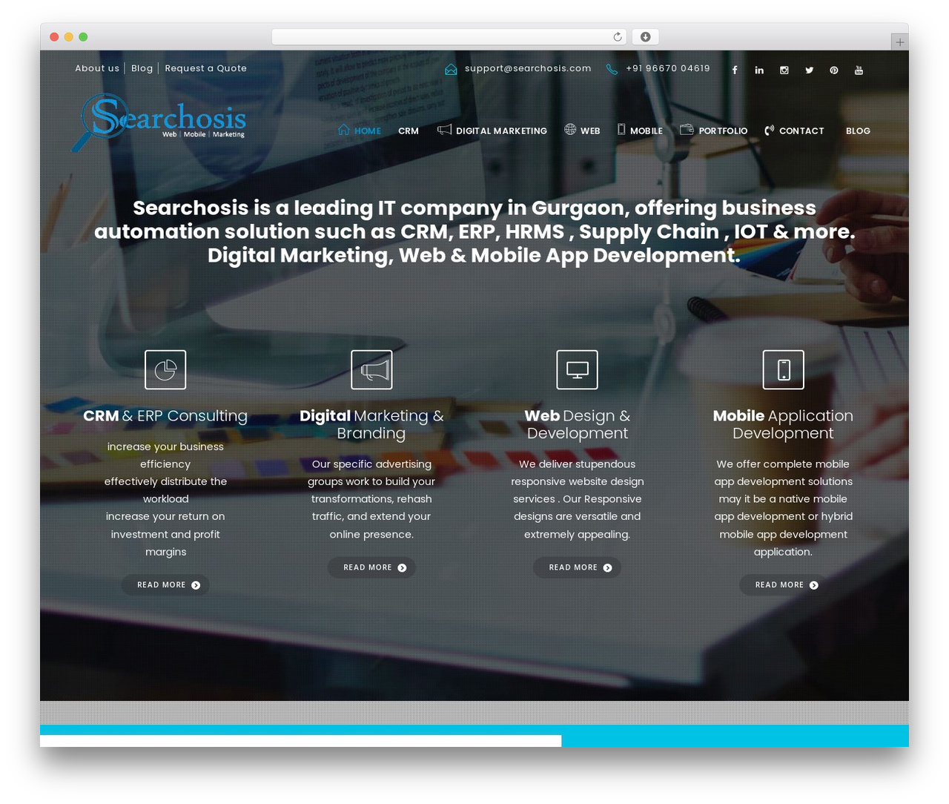949x804 pixels.
Task: Open the Portfolio menu item
Action: [713, 131]
